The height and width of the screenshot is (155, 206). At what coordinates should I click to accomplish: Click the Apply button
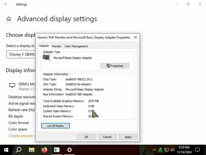[x=128, y=137]
